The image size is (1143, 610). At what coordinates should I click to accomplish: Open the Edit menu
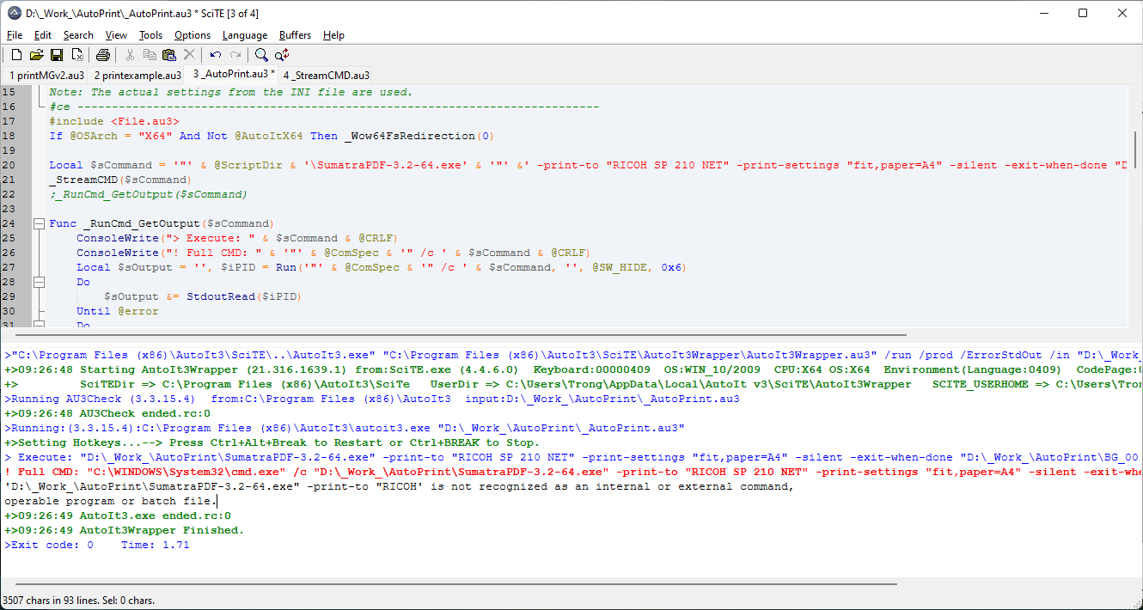43,35
